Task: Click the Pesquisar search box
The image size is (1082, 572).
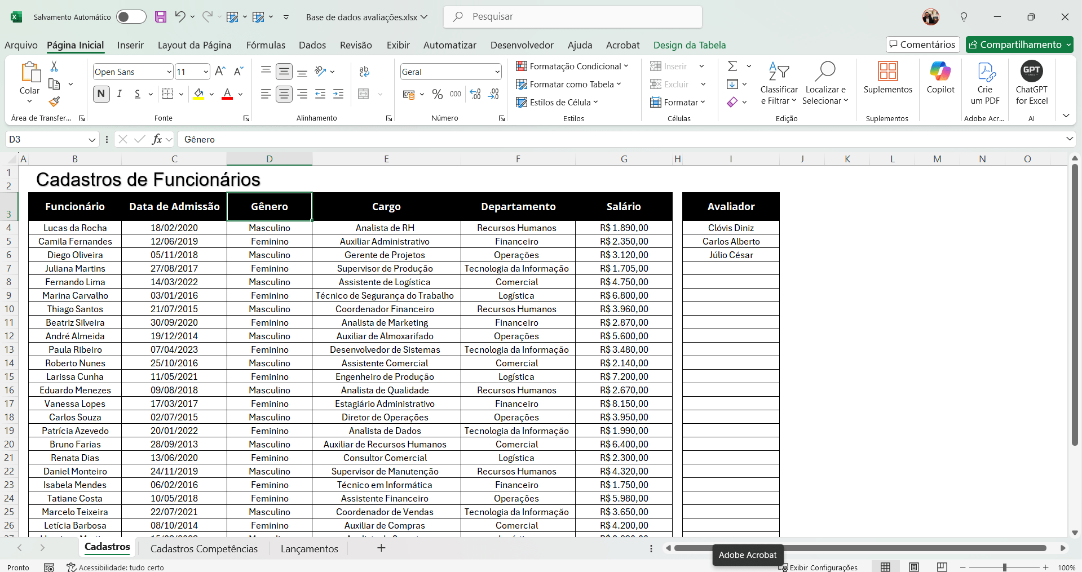Action: pyautogui.click(x=573, y=17)
